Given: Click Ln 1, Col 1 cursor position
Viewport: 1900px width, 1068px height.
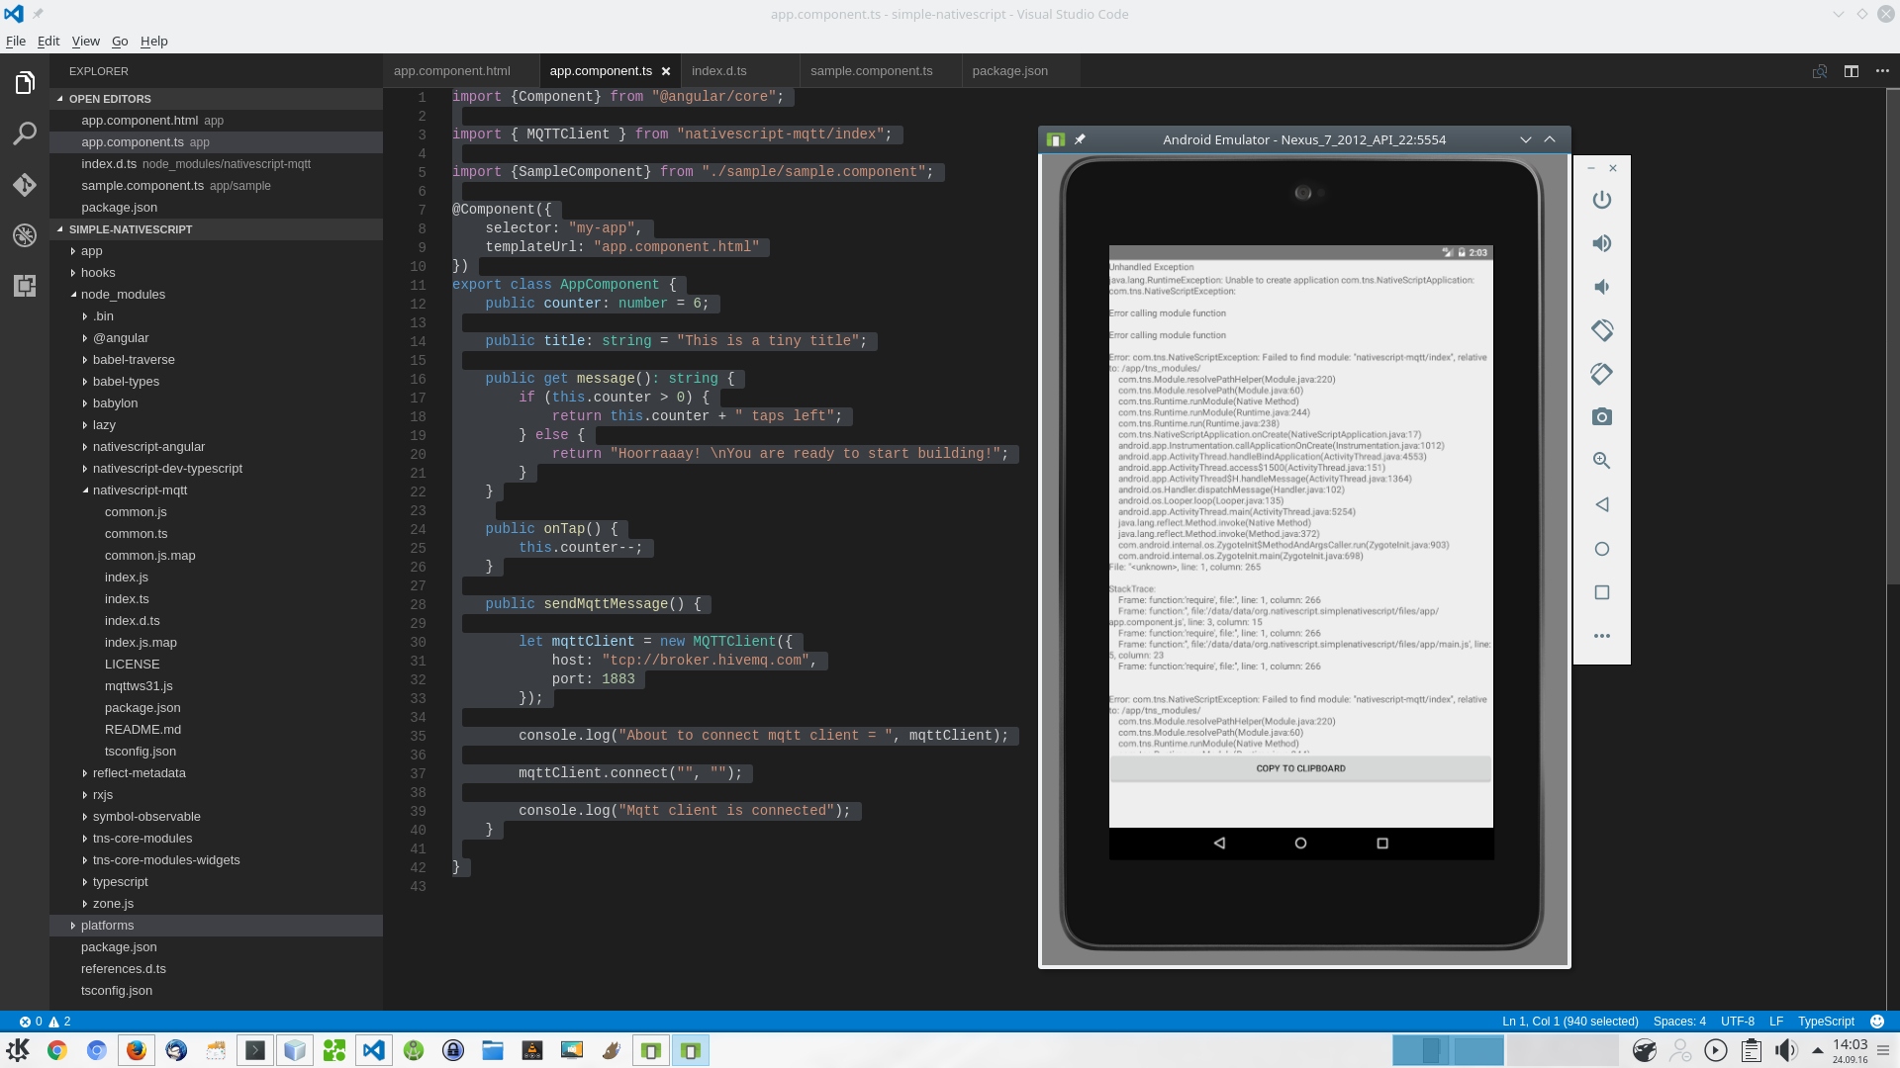Looking at the screenshot, I should coord(1569,1022).
